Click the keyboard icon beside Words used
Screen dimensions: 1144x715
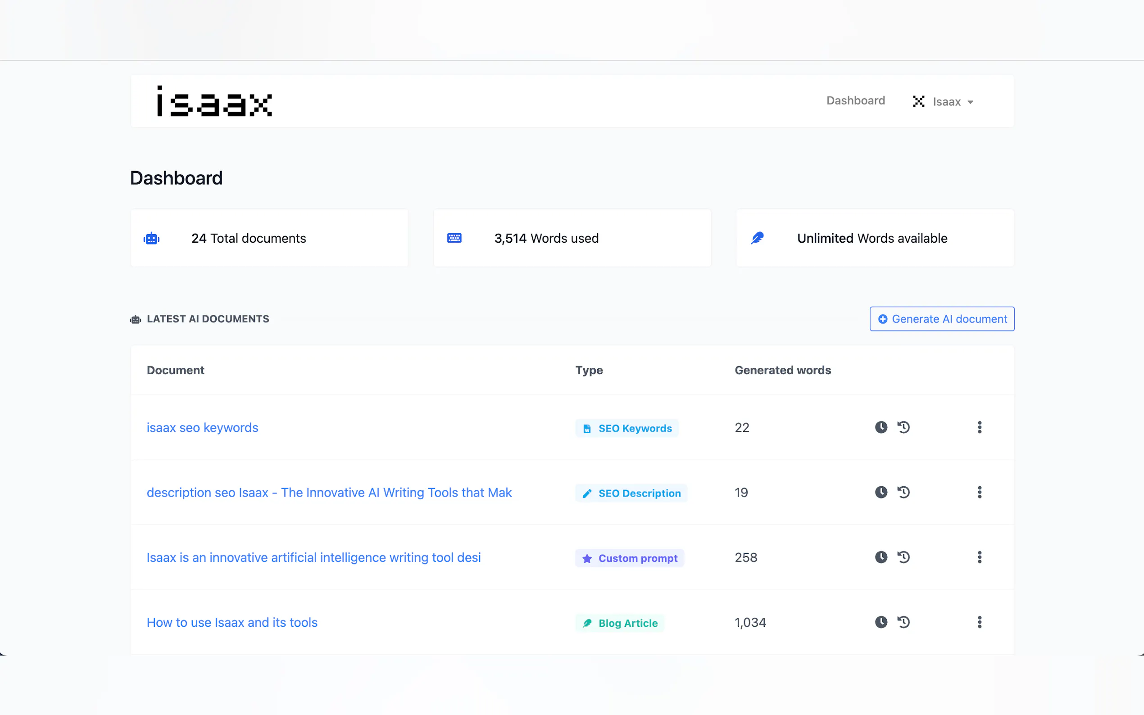click(x=454, y=238)
